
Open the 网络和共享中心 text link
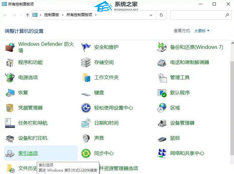(x=187, y=153)
